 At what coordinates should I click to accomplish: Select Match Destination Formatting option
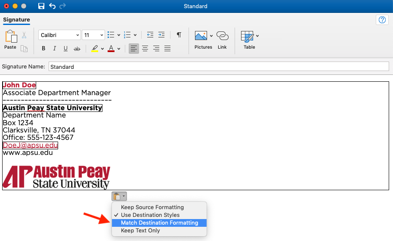[159, 223]
